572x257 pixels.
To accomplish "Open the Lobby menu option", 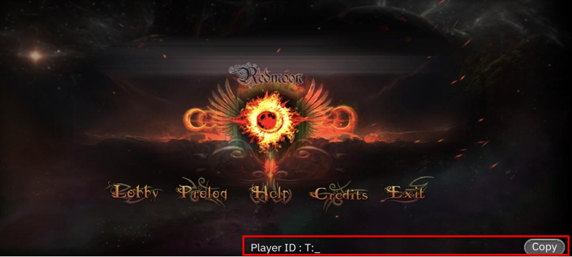I will point(135,193).
